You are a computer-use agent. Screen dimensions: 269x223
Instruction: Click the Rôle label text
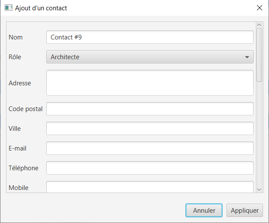15,57
